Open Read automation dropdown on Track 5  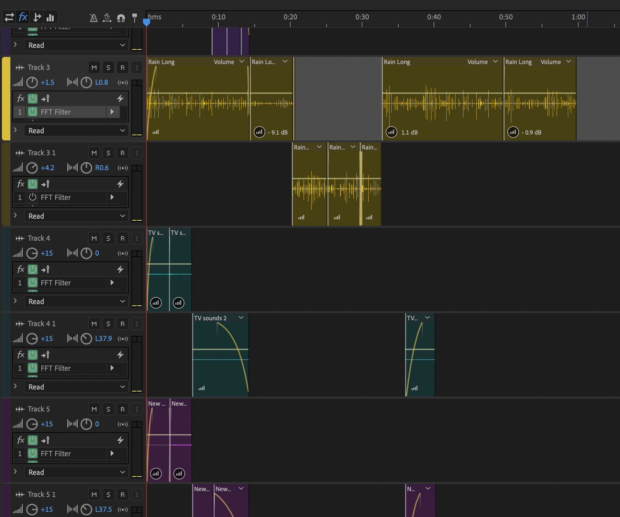click(x=76, y=472)
